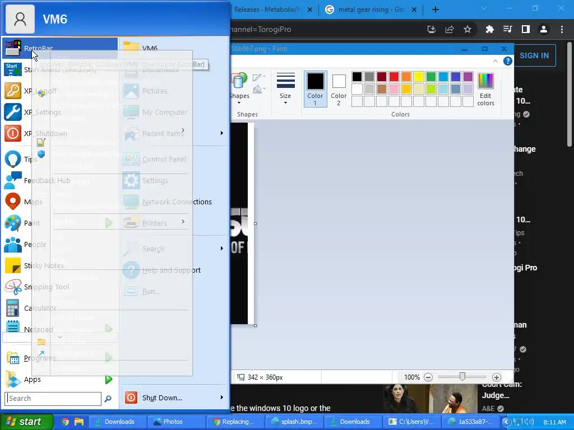Open File Explorer folder in quick launch

click(x=78, y=422)
